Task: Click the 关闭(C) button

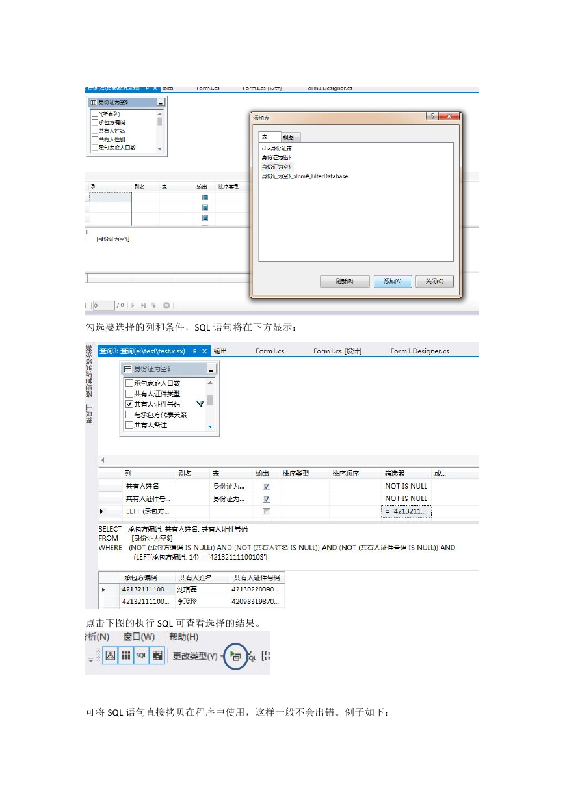Action: pyautogui.click(x=434, y=281)
